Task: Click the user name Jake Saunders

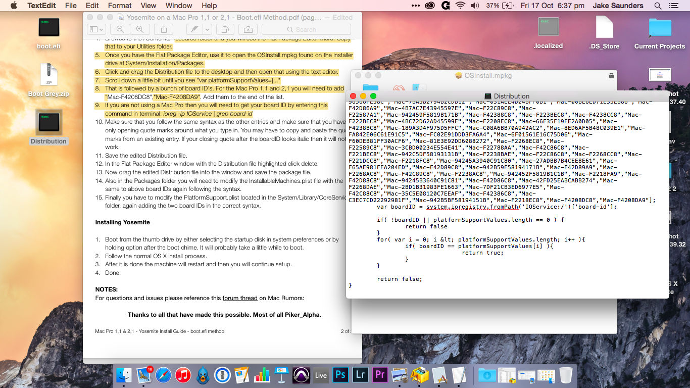Action: (x=619, y=6)
